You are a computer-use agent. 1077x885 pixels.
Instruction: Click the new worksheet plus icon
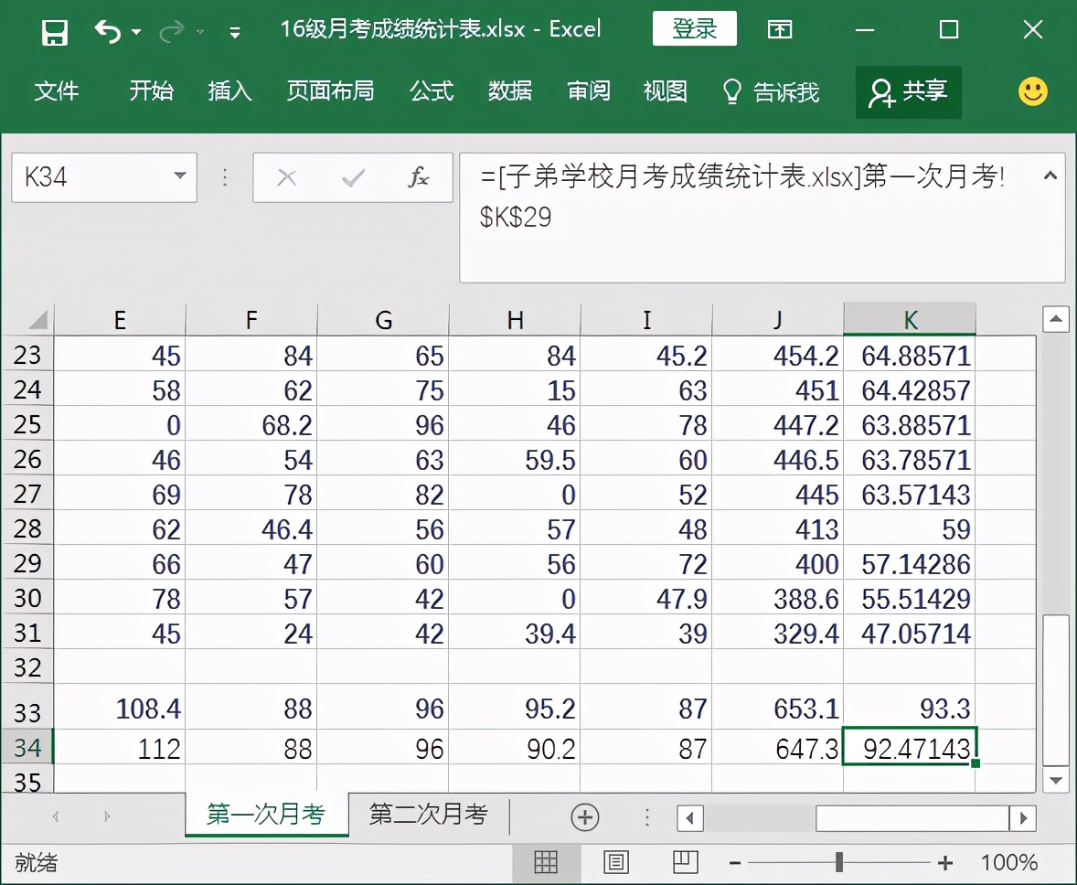click(584, 816)
